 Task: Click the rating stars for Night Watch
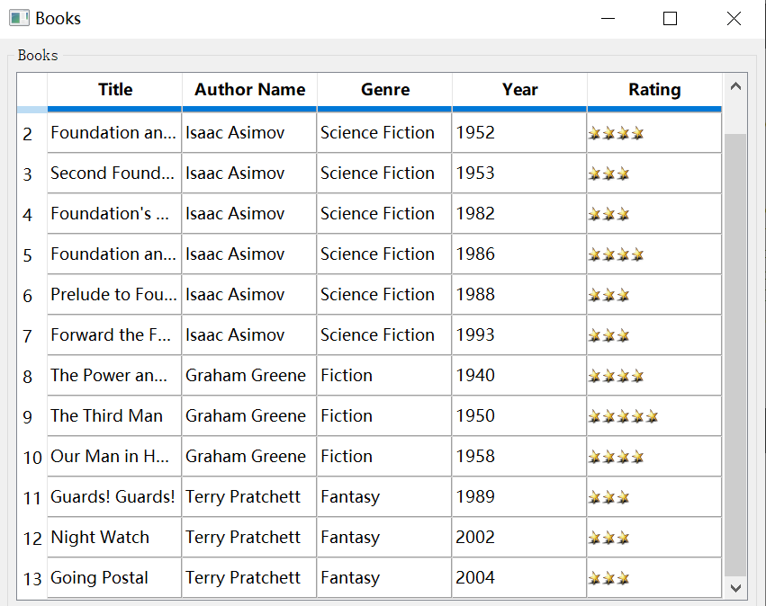click(609, 538)
